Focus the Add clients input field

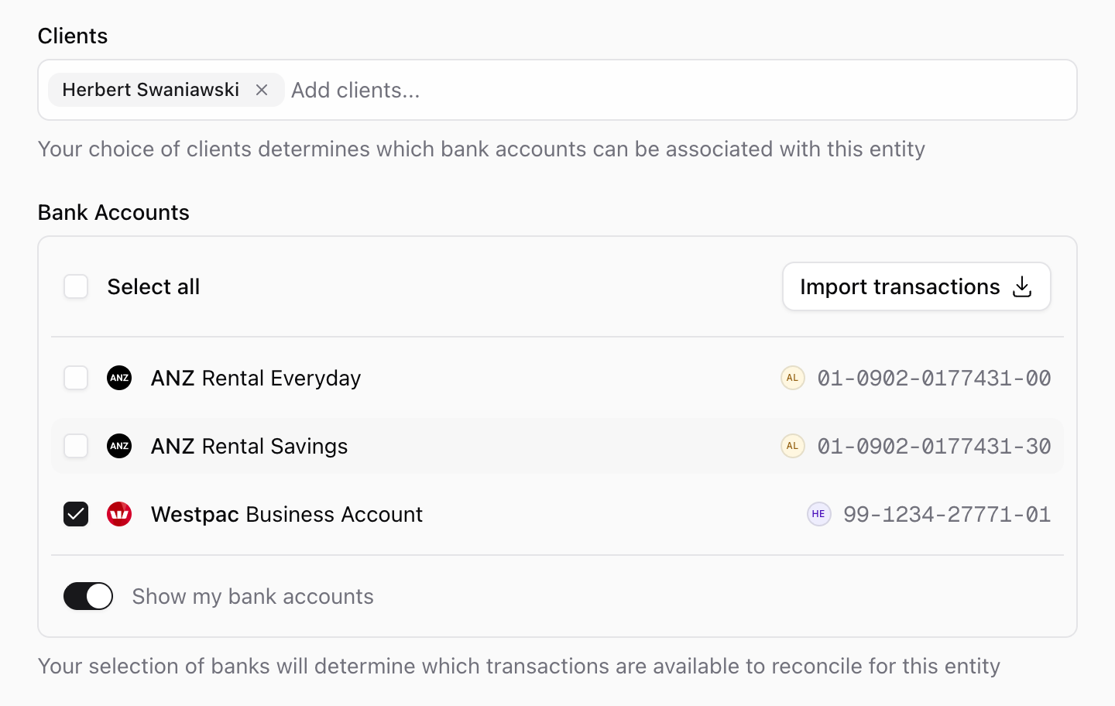coord(680,90)
